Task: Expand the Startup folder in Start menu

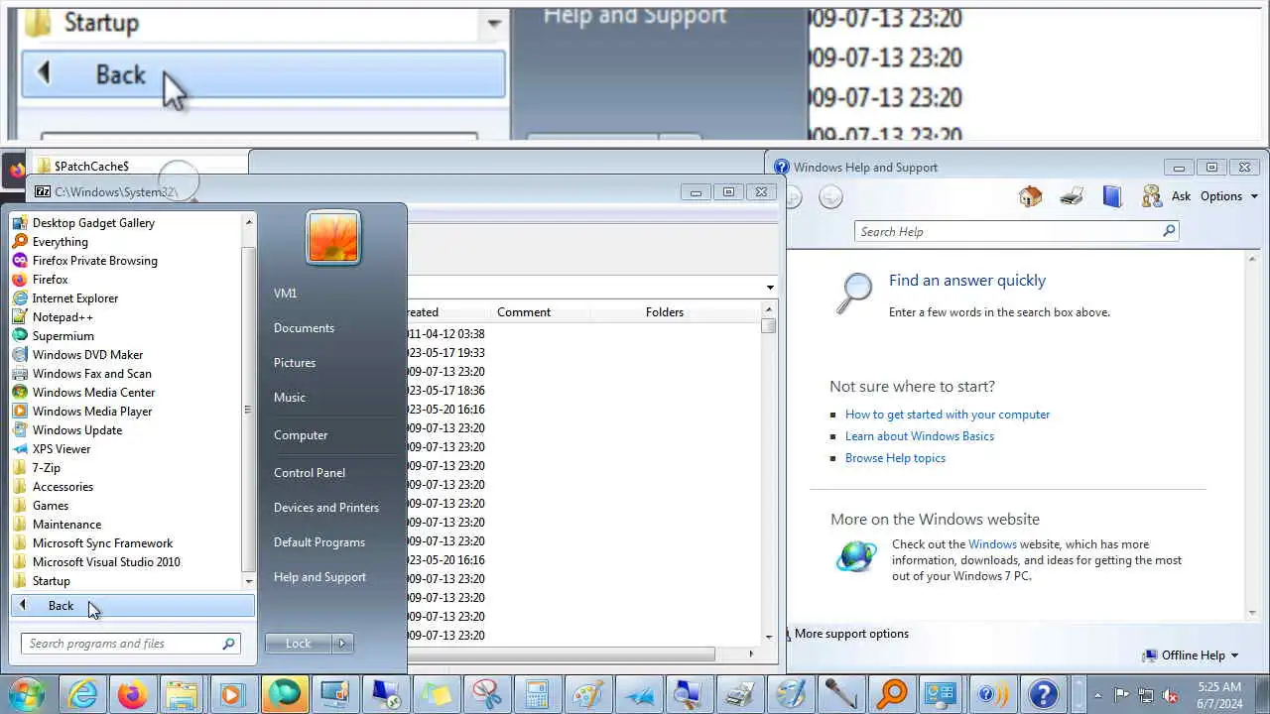Action: [51, 581]
